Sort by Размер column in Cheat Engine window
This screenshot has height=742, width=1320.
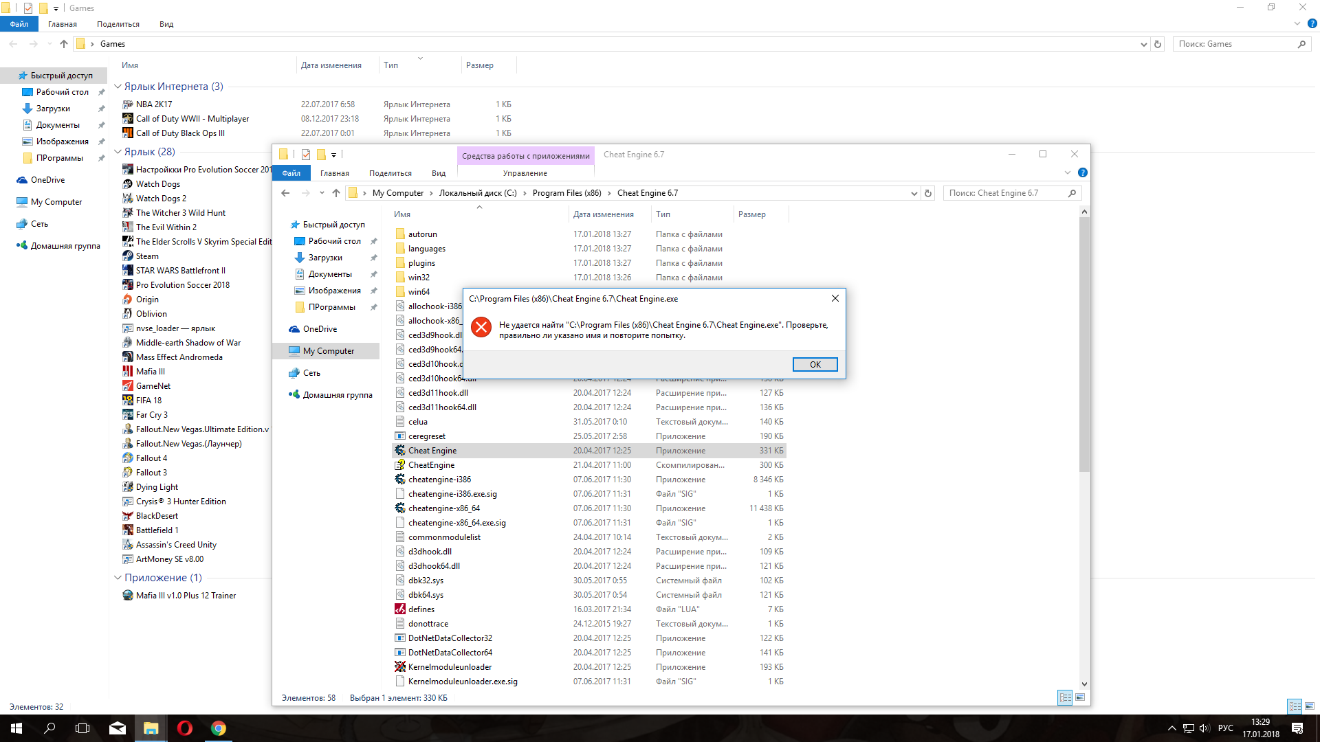coord(752,214)
